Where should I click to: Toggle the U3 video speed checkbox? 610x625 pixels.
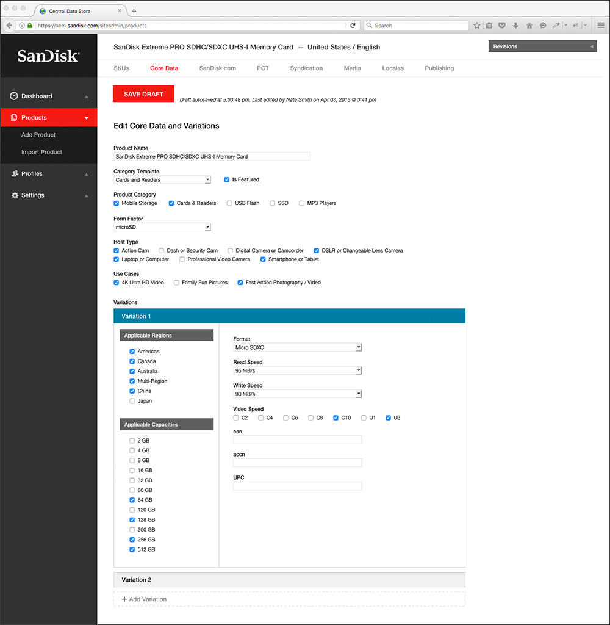(x=389, y=417)
